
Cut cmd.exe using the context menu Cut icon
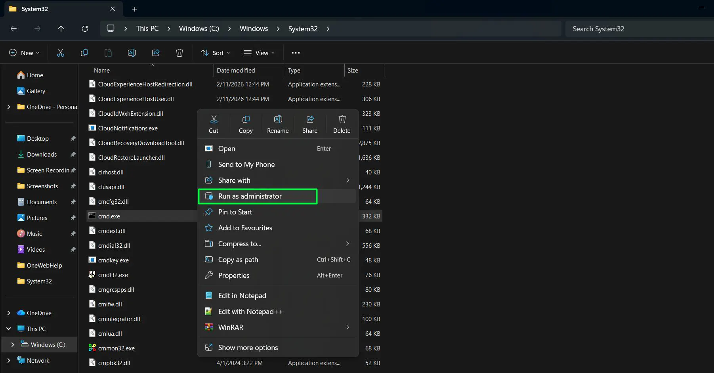tap(214, 124)
